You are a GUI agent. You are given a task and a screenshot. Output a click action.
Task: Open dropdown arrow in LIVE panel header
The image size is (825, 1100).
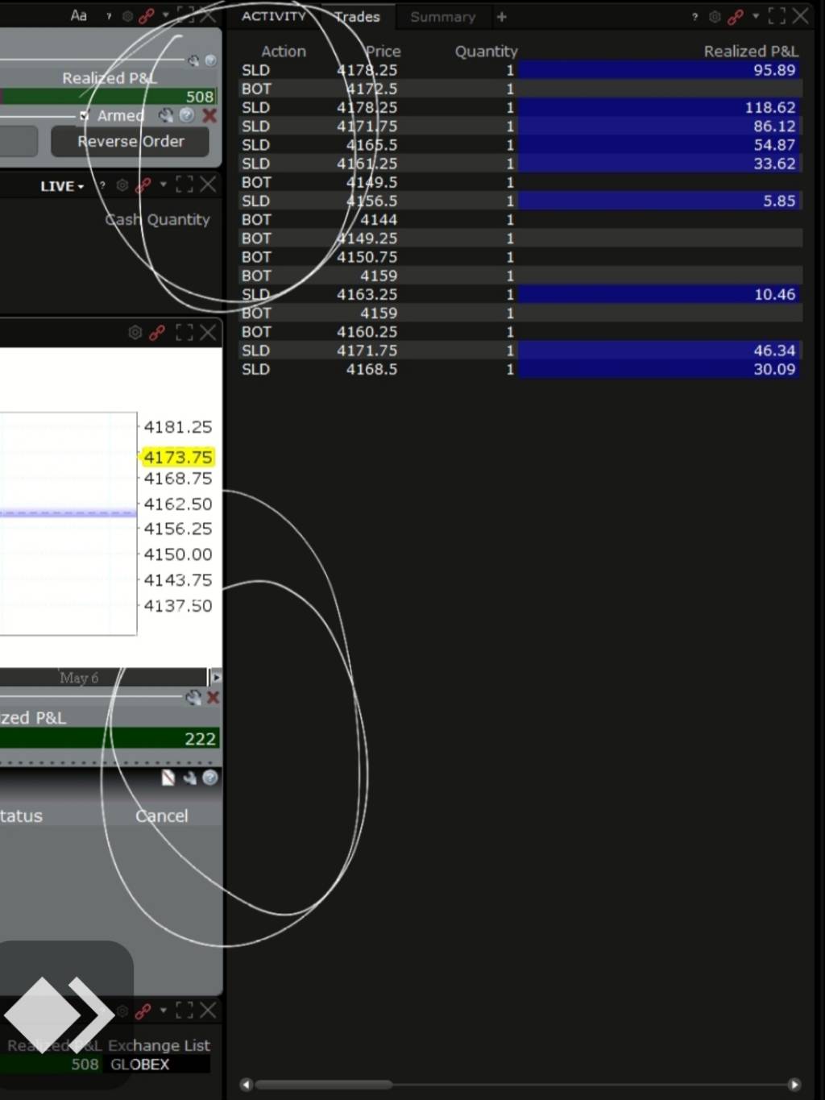[x=164, y=185]
